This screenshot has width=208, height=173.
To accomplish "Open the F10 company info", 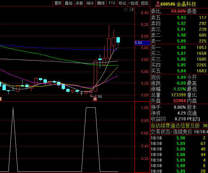I will pos(112,3).
